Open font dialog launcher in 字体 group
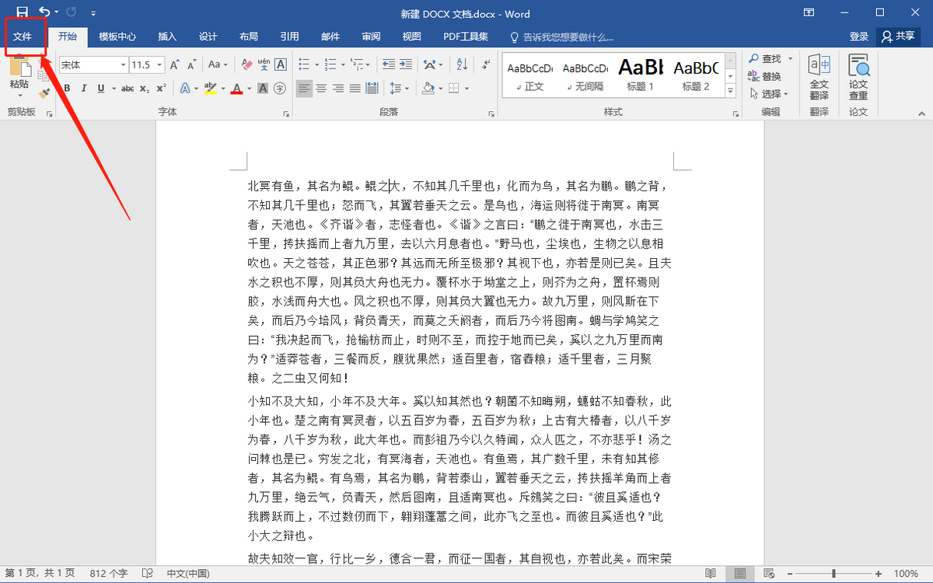Screen dimensions: 933x583 click(x=286, y=114)
